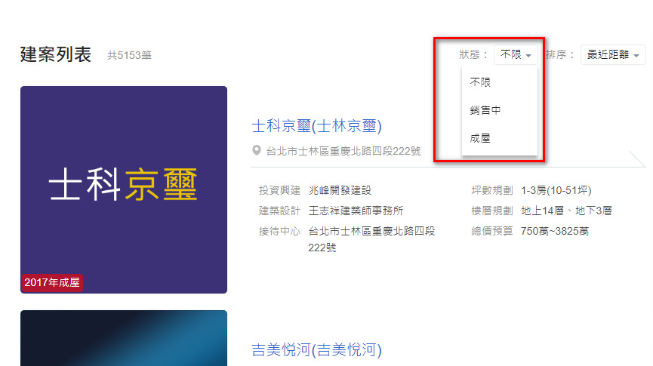Click the 1-3房(10-51坪) value
The width and height of the screenshot is (653, 366).
point(556,190)
